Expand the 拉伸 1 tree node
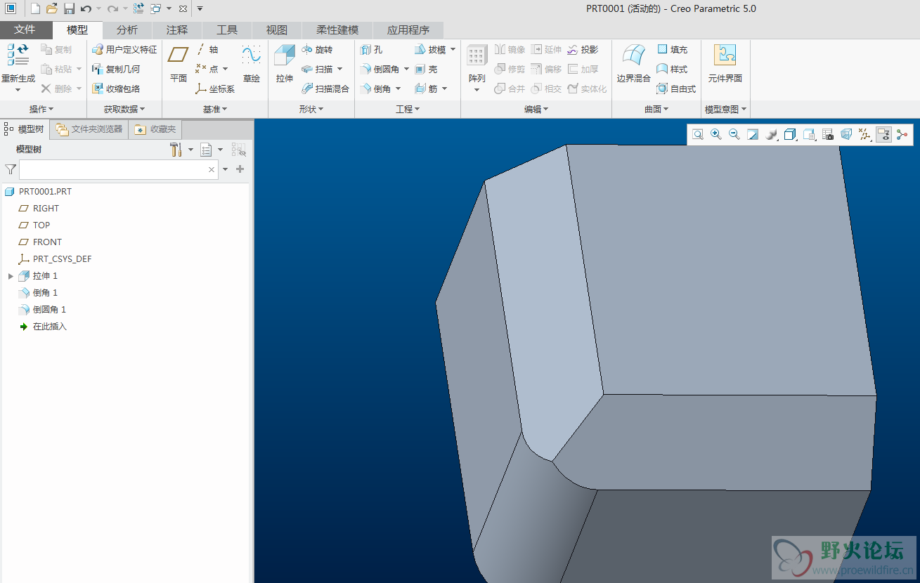Viewport: 920px width, 583px height. pyautogui.click(x=11, y=276)
